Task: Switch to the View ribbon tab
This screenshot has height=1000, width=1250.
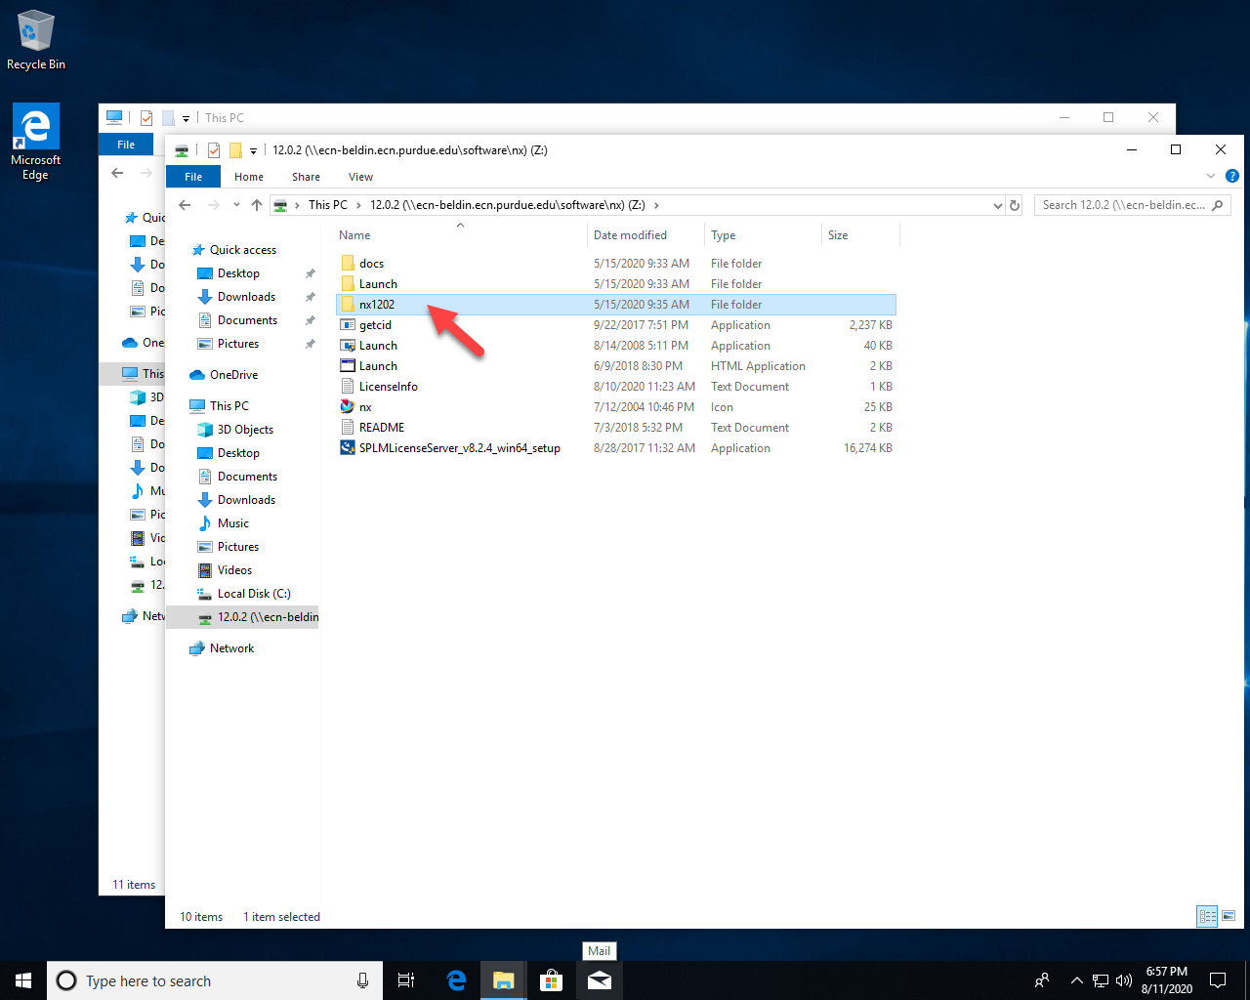Action: coord(360,177)
